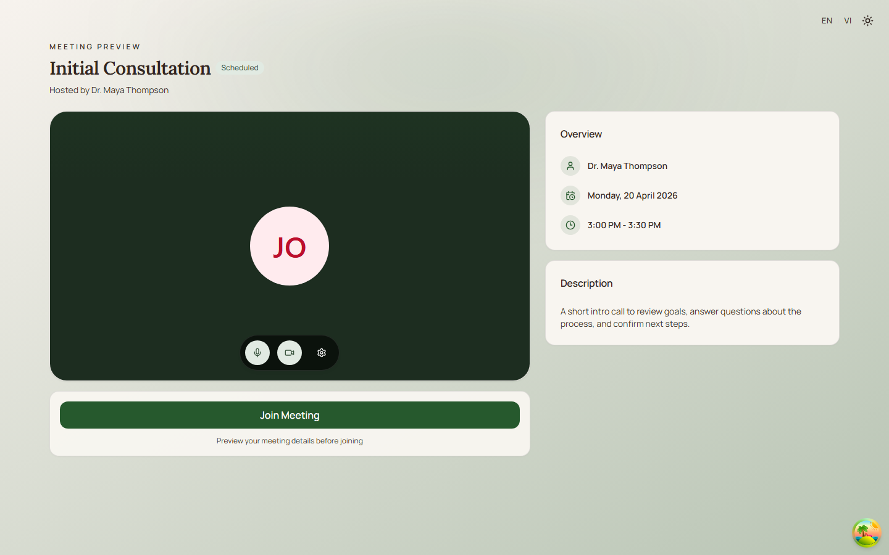889x555 pixels.
Task: Click the Initial Consultation title
Action: 130,68
